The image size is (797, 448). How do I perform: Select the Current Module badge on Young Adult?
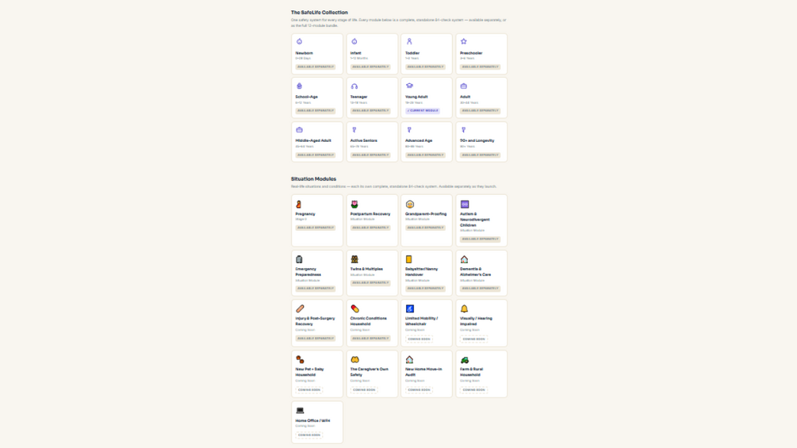pyautogui.click(x=423, y=110)
